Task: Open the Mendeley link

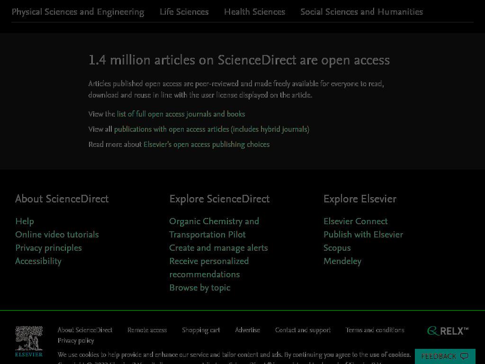Action: point(342,261)
